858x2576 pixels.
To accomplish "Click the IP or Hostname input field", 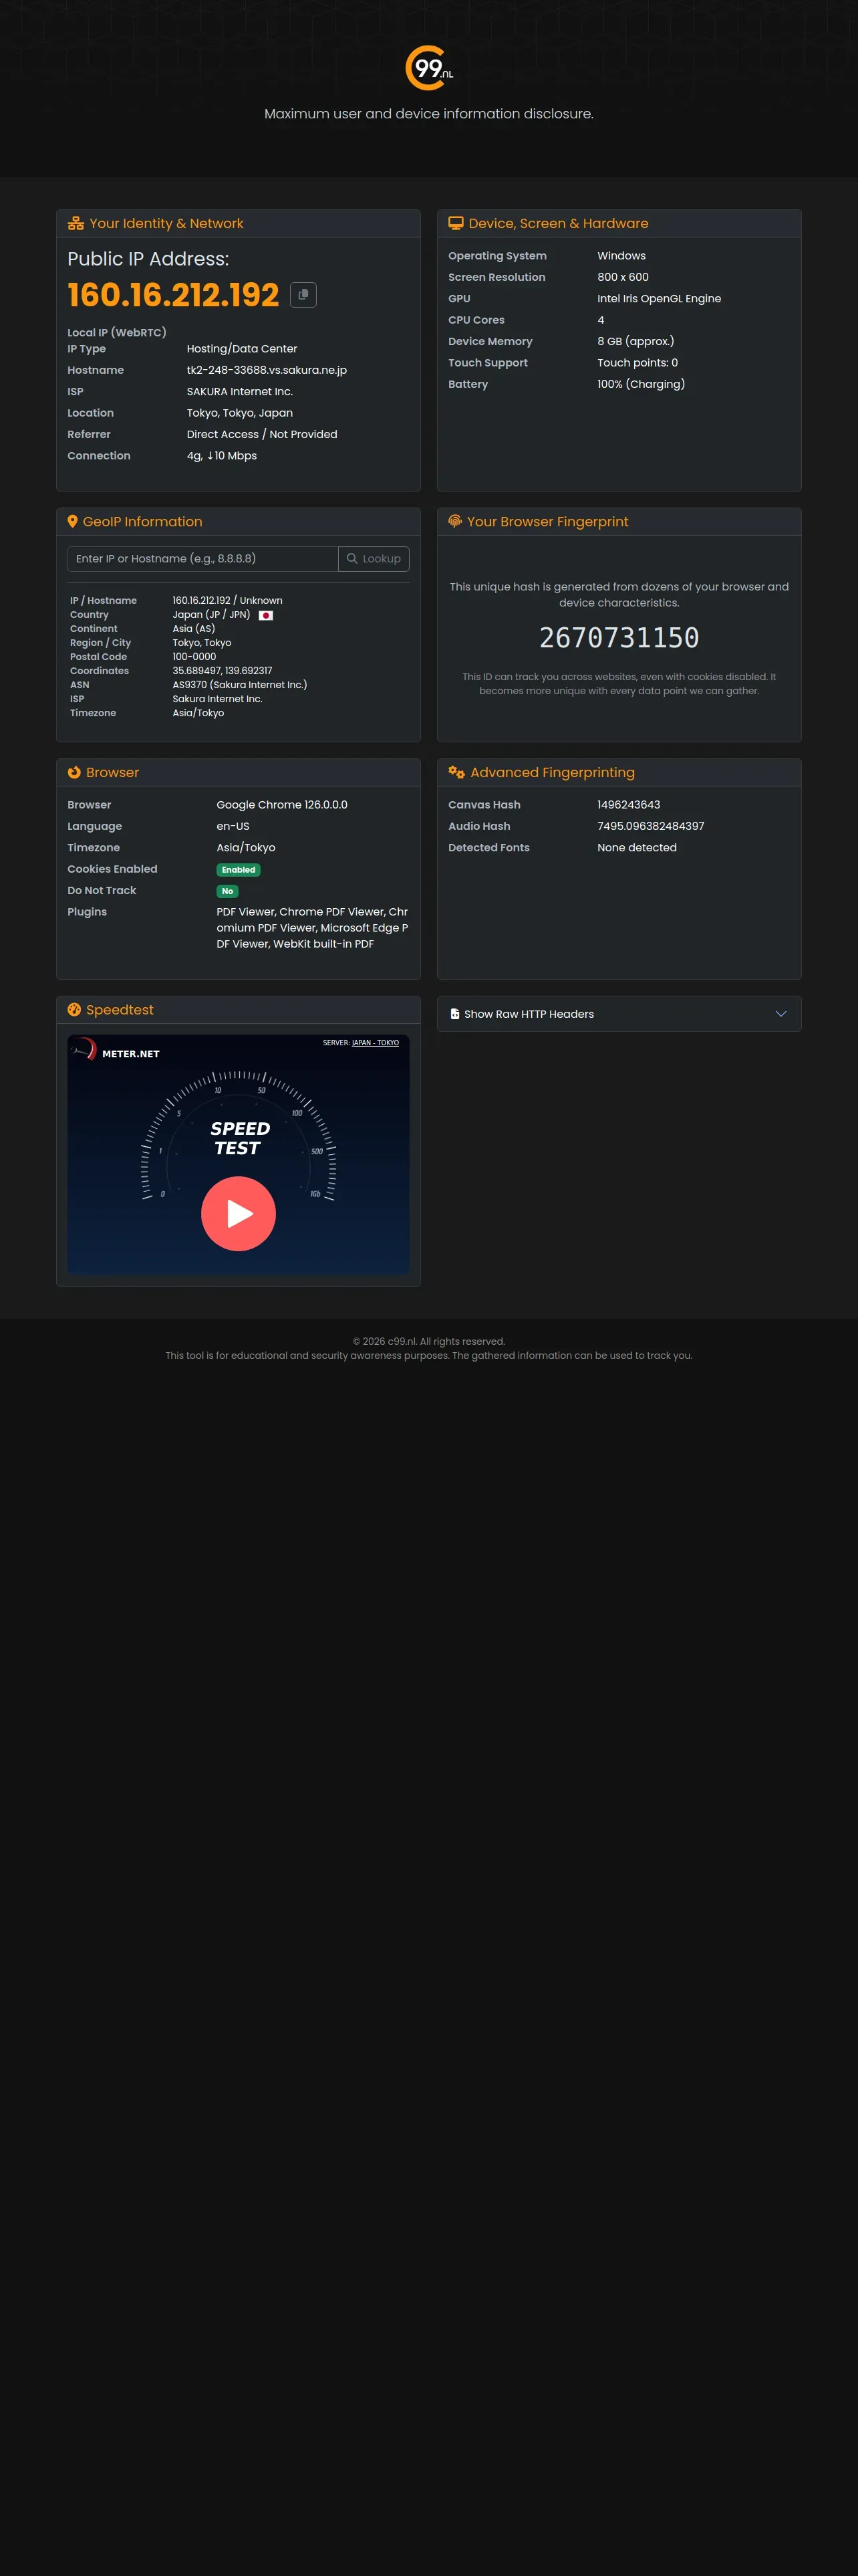I will pyautogui.click(x=202, y=559).
